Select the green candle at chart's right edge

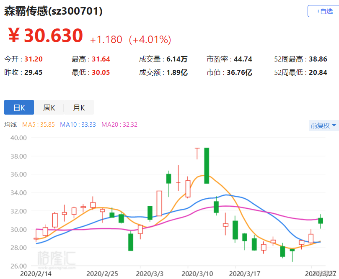point(320,220)
